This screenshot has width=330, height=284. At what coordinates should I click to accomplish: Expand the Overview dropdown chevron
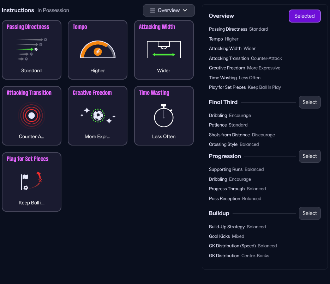(x=185, y=11)
